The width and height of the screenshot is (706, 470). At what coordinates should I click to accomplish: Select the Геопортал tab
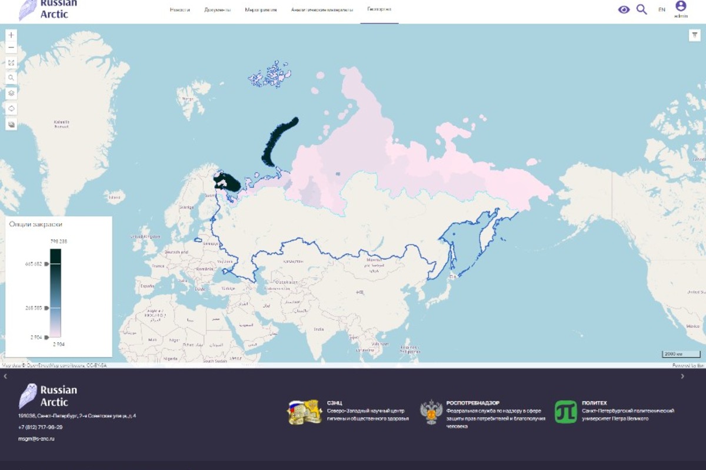(x=379, y=9)
